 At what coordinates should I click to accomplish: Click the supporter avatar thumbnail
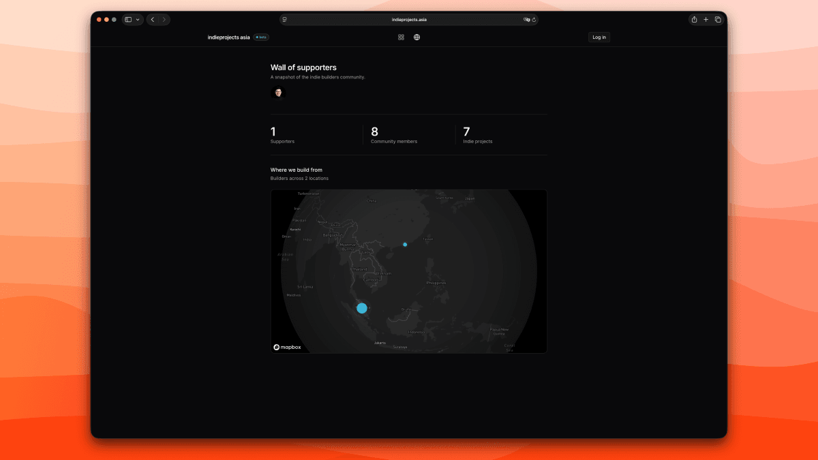pyautogui.click(x=277, y=92)
